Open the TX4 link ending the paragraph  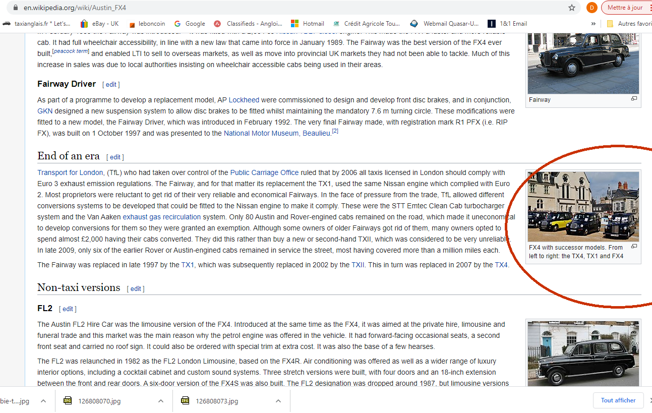point(501,265)
